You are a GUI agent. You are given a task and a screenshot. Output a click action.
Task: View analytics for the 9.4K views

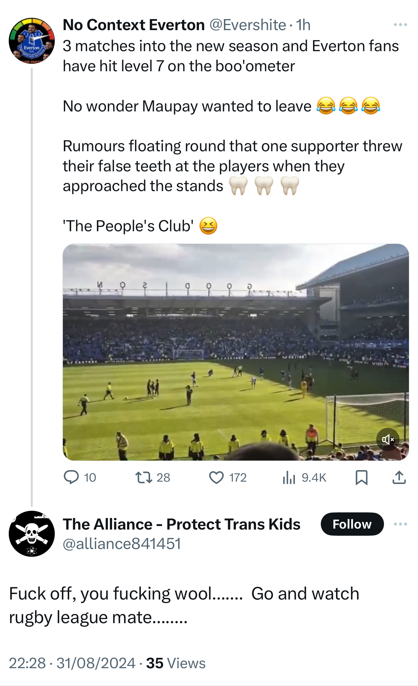[289, 477]
